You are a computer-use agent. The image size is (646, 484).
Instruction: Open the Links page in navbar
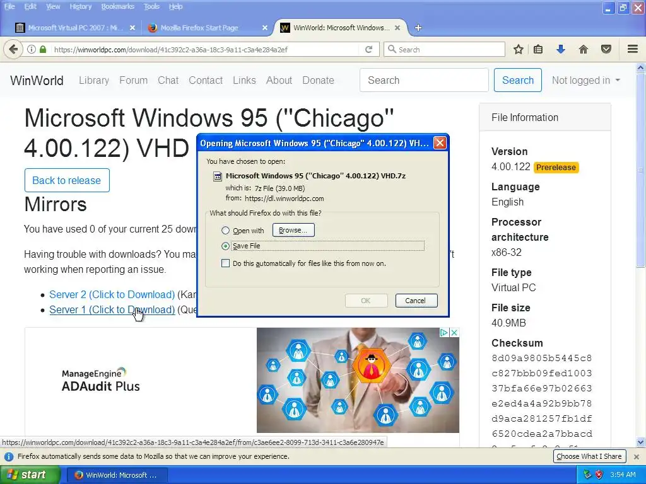pos(244,80)
